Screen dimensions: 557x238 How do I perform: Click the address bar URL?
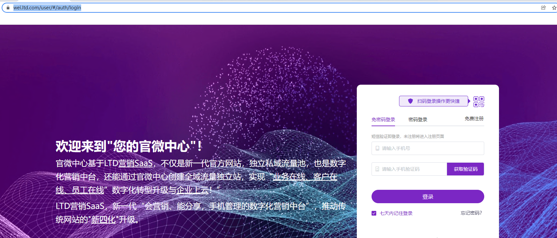coord(47,8)
